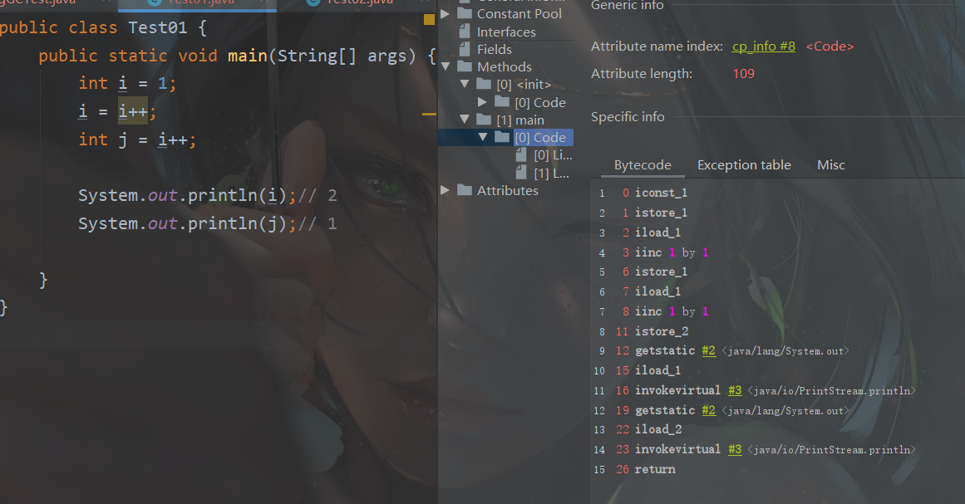Select the [0] Li... attribute row
Screen dimensions: 965x504
tap(553, 155)
